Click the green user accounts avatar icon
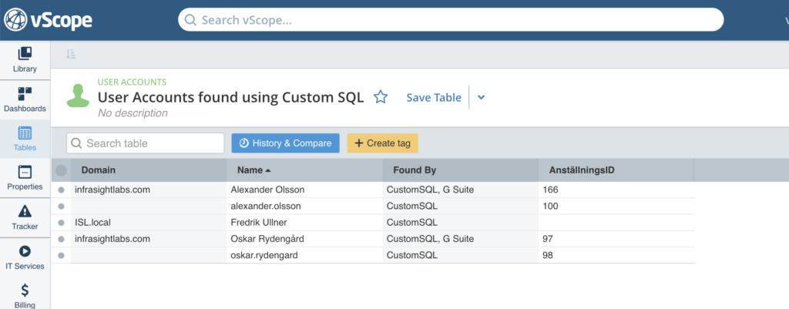Viewport: 789px width, 309px height. pyautogui.click(x=78, y=96)
